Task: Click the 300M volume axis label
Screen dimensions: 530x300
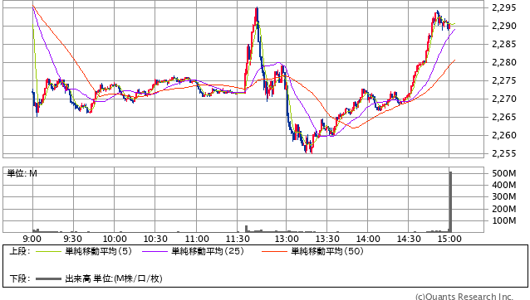Action: coord(504,196)
